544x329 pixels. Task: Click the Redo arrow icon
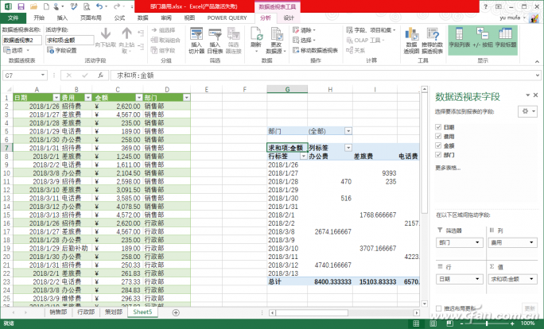(x=117, y=6)
